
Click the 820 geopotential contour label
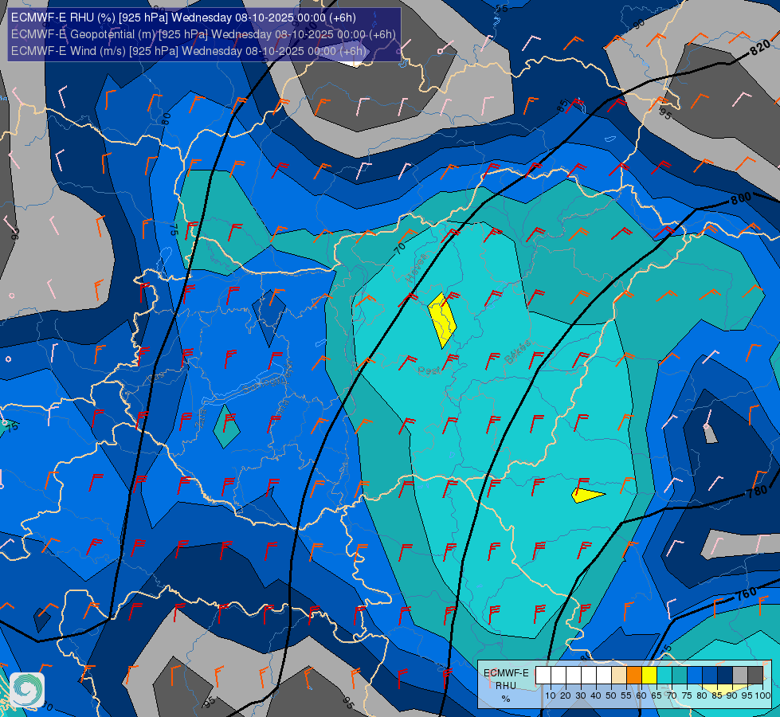(x=760, y=49)
